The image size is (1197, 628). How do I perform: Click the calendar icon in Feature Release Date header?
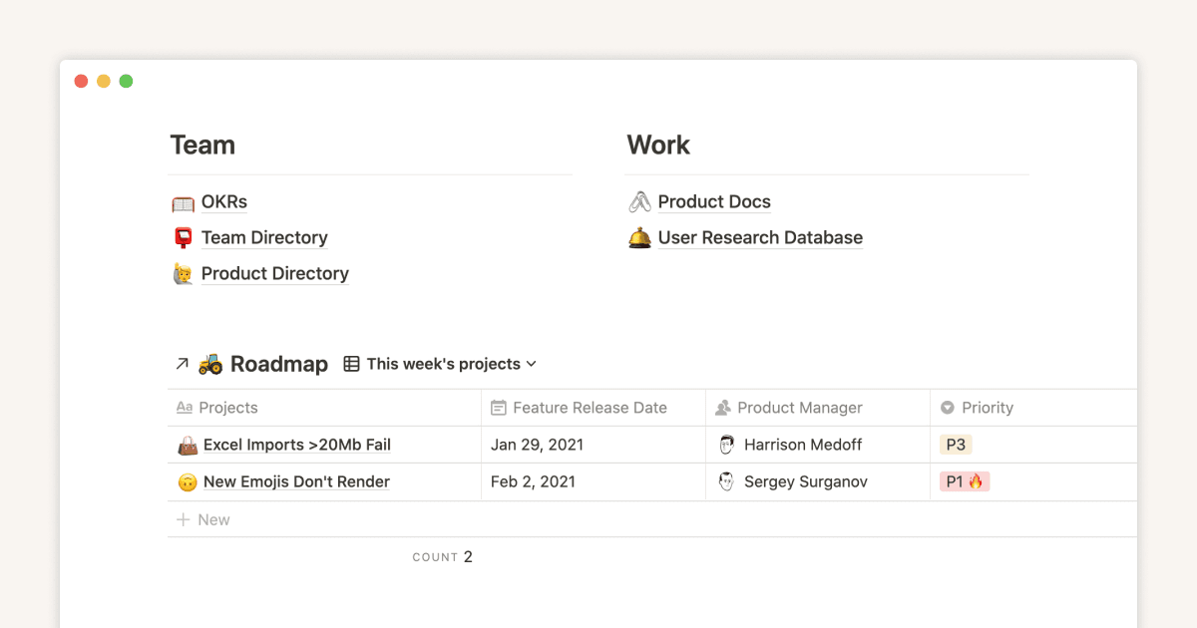[x=498, y=407]
